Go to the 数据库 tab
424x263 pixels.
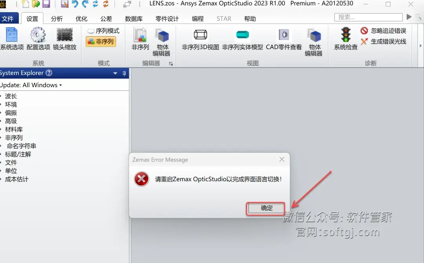[133, 19]
